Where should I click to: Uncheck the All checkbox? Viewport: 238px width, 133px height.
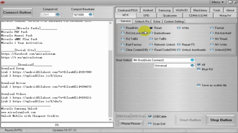tap(199, 65)
